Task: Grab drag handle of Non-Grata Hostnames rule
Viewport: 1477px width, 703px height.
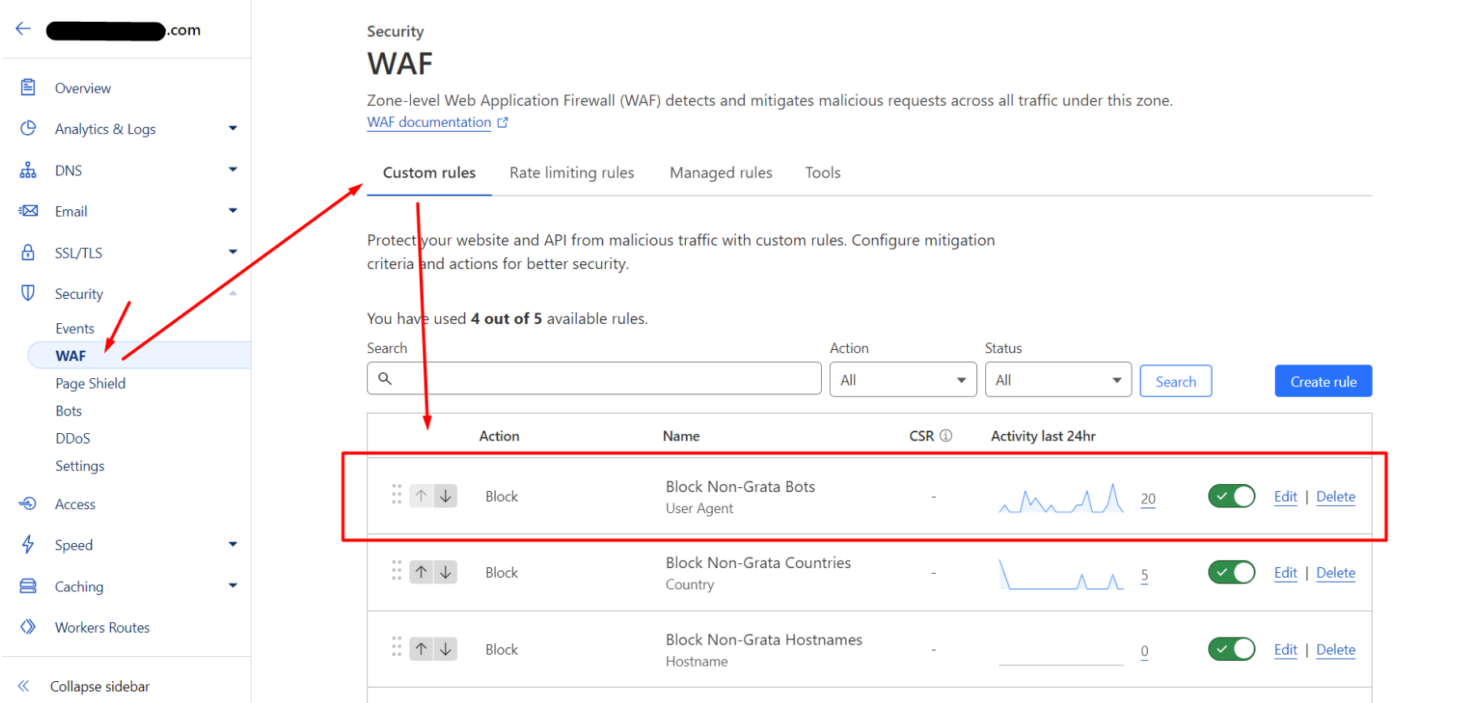Action: pos(396,646)
